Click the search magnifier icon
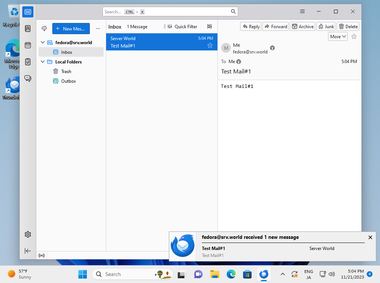The width and height of the screenshot is (380, 283). pyautogui.click(x=233, y=11)
